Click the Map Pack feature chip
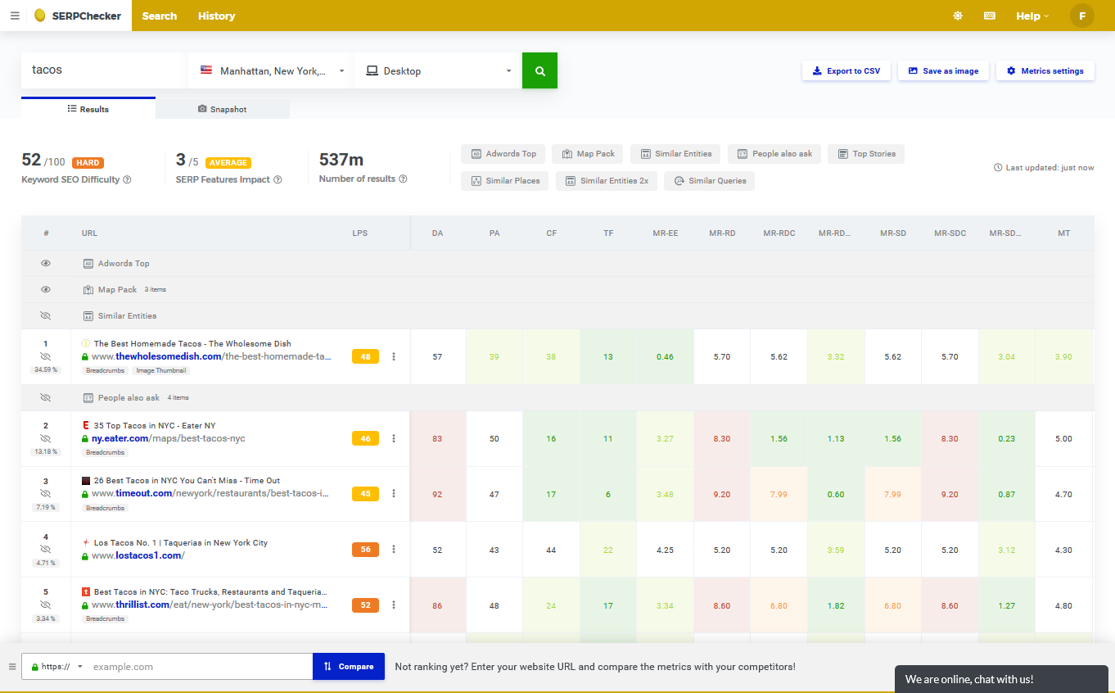Image resolution: width=1115 pixels, height=693 pixels. 588,153
